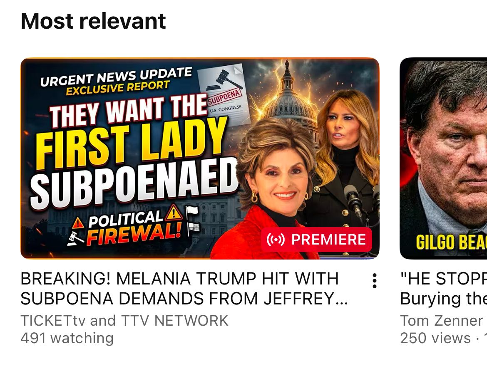Open the TICKETtv and TTV NETWORK channel
Image resolution: width=487 pixels, height=366 pixels.
click(124, 321)
